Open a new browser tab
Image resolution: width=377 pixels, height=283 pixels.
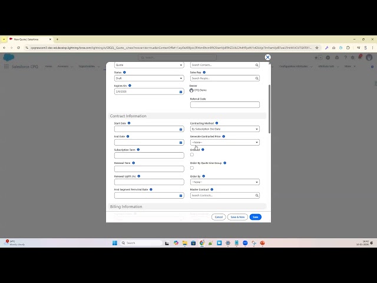point(57,40)
